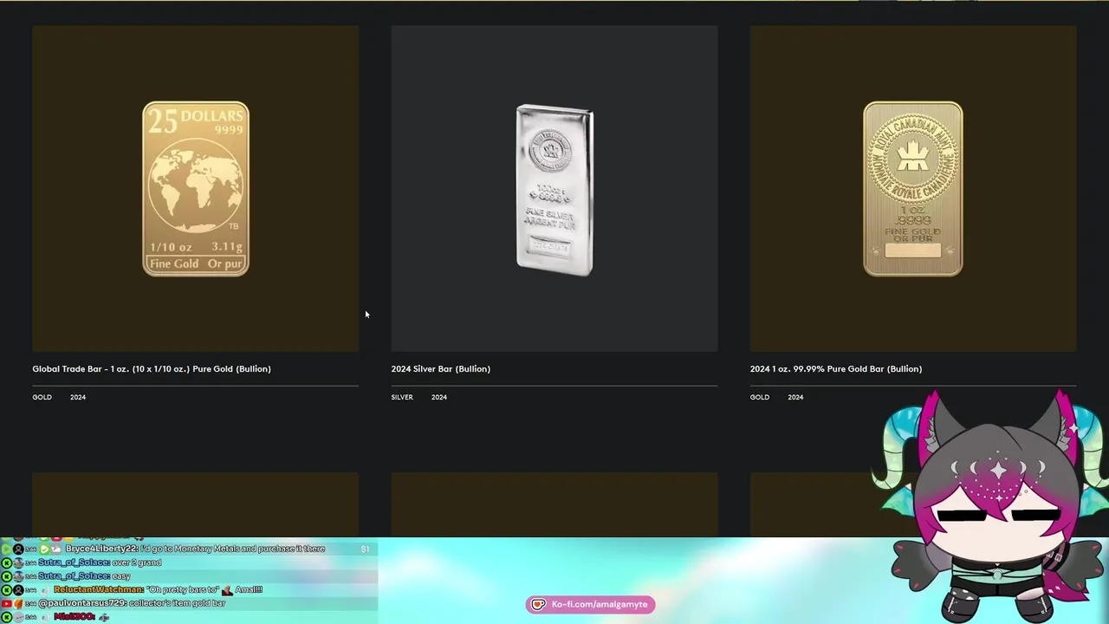
Task: Click 2024 tag under 2024 Silver Bar
Action: (439, 397)
